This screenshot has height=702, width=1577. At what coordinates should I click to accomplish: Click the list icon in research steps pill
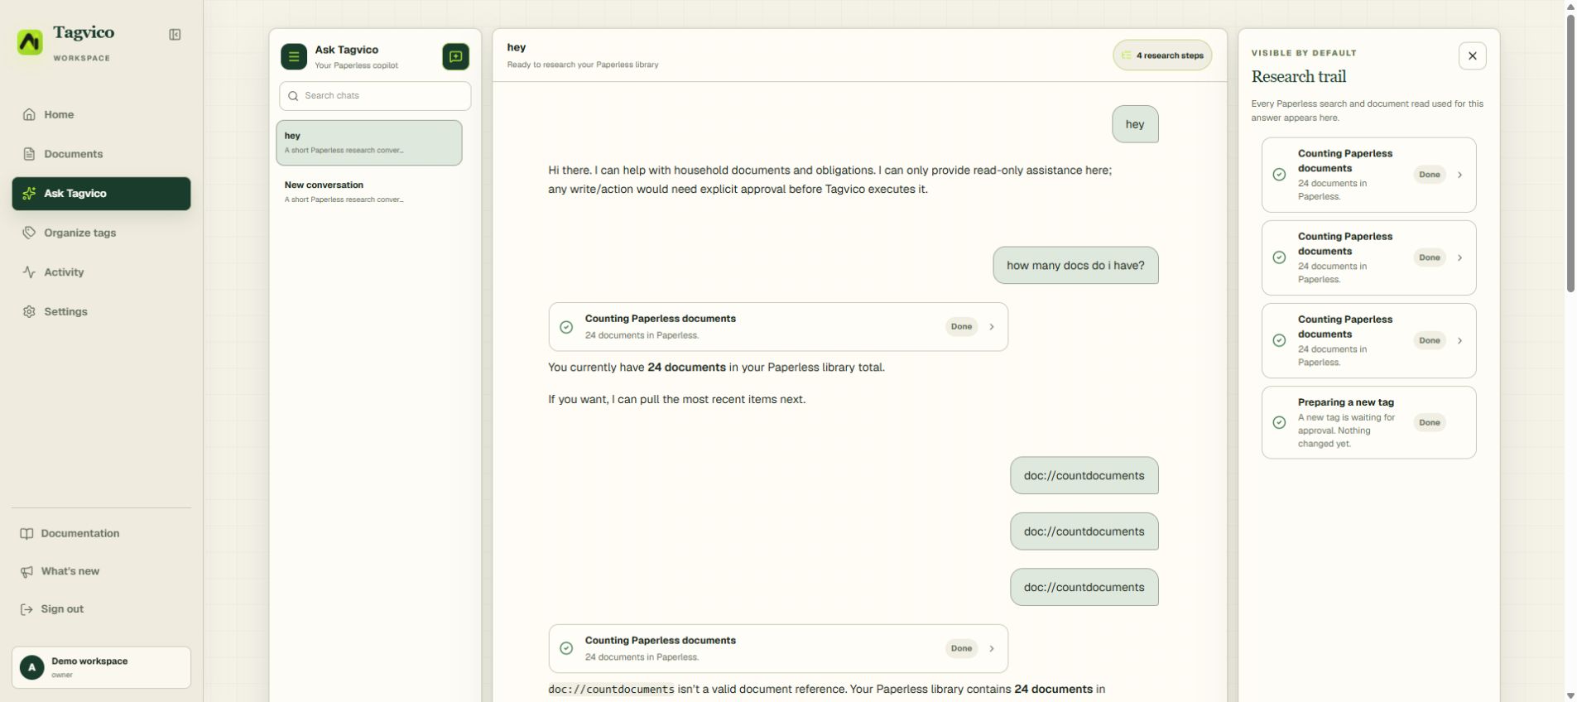pyautogui.click(x=1126, y=55)
